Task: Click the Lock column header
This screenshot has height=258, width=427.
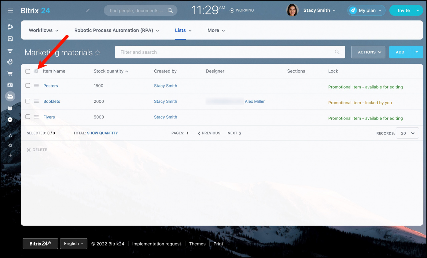Action: pos(333,71)
